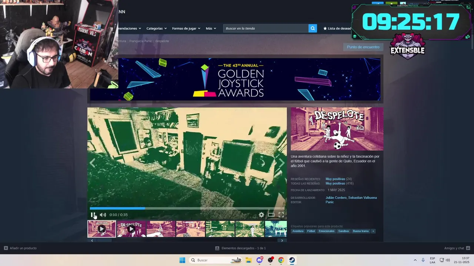Open fifth green screenshot thumbnail

tap(220, 229)
